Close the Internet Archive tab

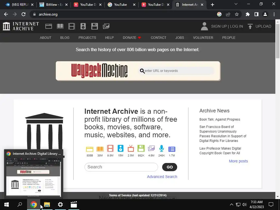[202, 5]
